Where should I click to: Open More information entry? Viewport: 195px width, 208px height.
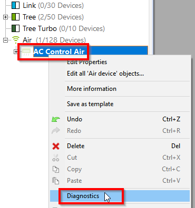coord(92,89)
